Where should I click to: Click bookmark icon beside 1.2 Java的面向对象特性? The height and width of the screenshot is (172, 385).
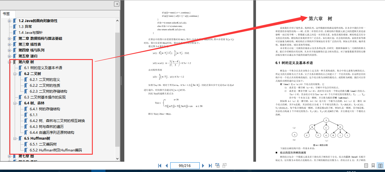pos(15,21)
